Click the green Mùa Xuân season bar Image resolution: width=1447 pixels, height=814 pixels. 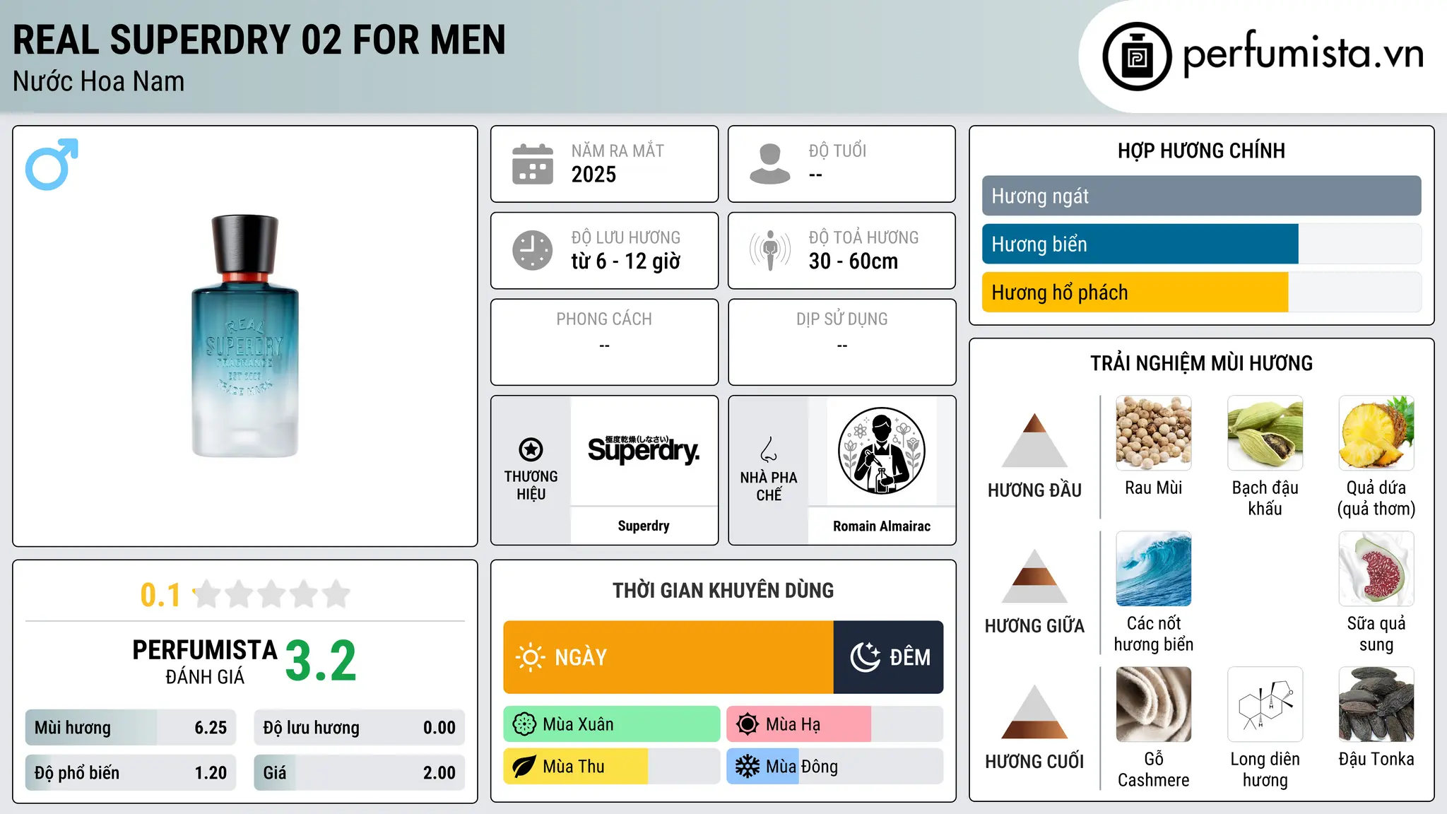click(x=612, y=724)
